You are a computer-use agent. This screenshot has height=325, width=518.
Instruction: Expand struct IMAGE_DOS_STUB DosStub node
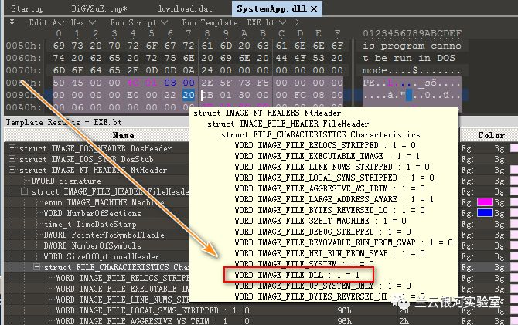pyautogui.click(x=12, y=159)
